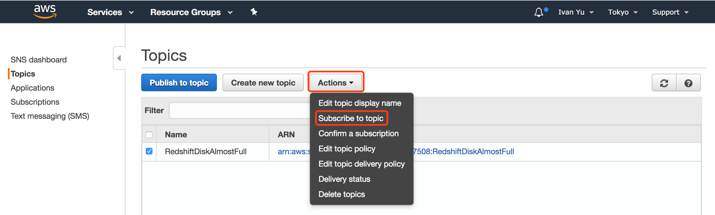
Task: Toggle the select-all topics checkbox
Action: (x=149, y=135)
